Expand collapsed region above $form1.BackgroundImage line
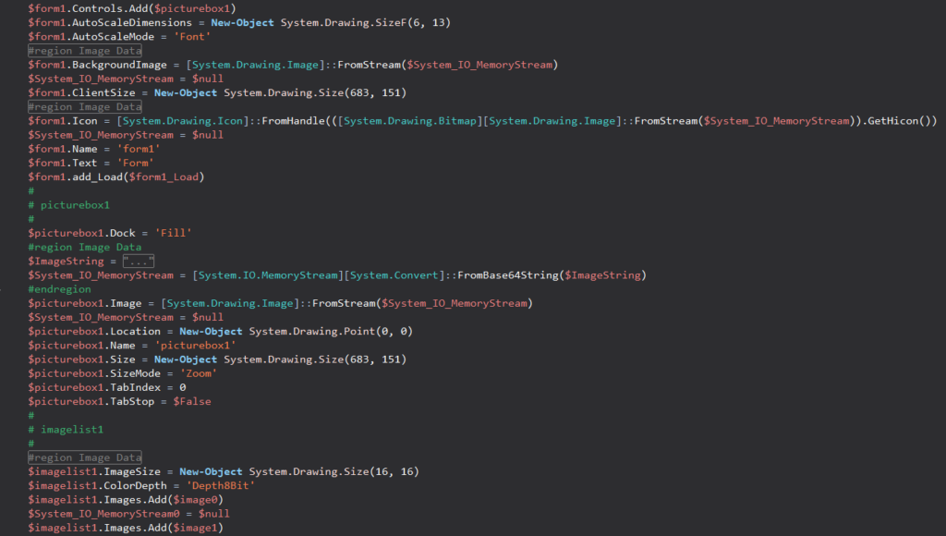Screen dimensions: 946x536 coord(84,51)
